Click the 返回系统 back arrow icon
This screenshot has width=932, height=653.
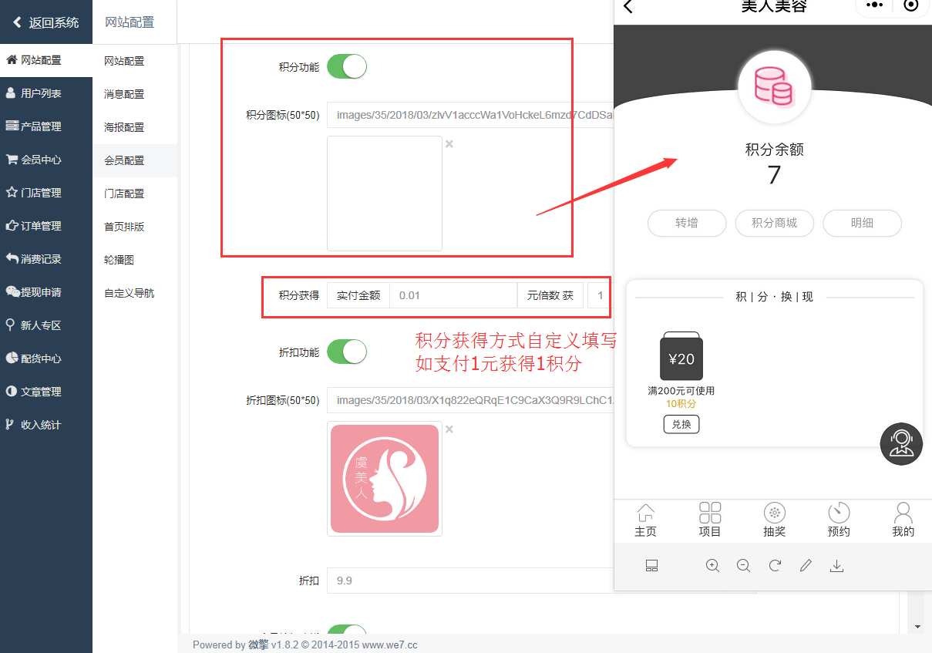[x=17, y=22]
